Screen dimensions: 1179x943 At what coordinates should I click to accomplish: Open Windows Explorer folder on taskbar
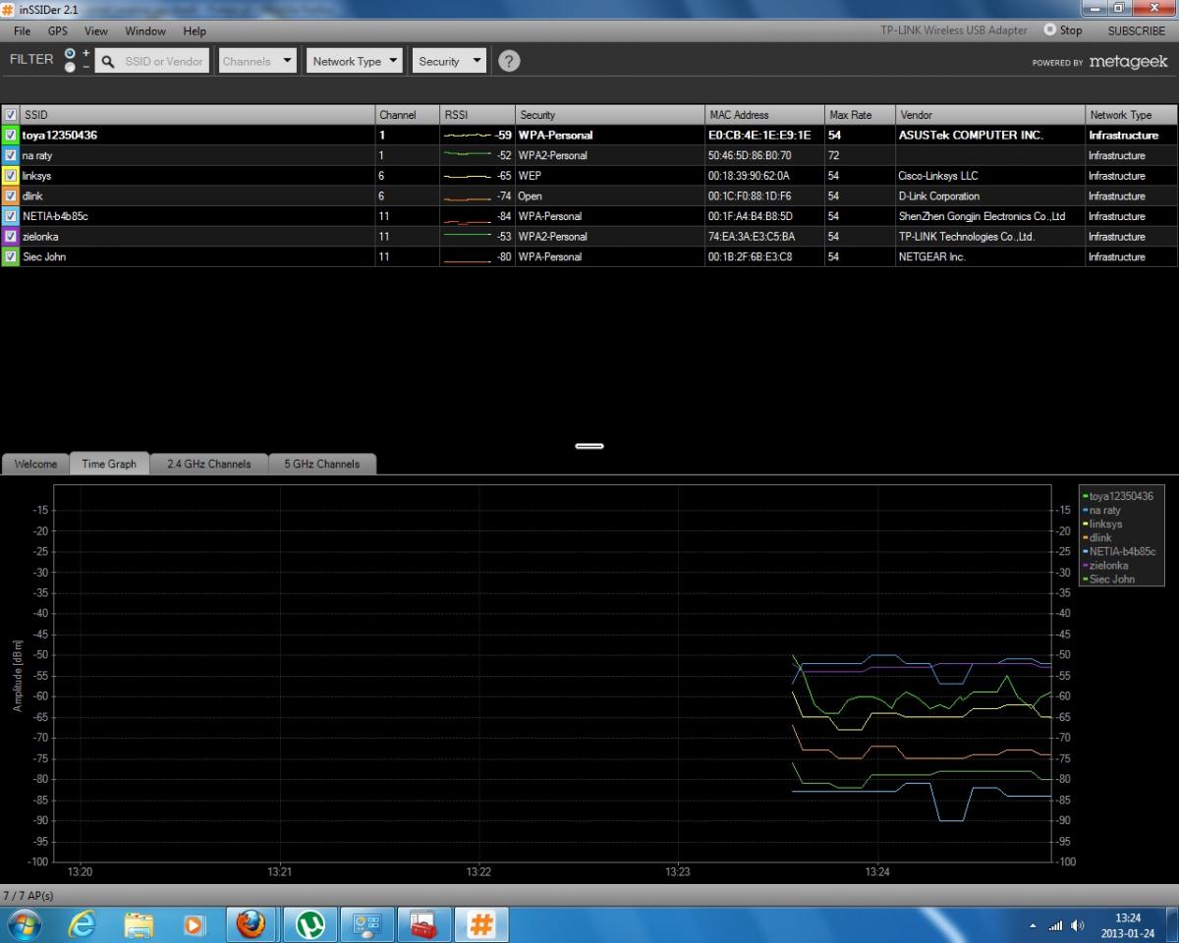point(139,924)
